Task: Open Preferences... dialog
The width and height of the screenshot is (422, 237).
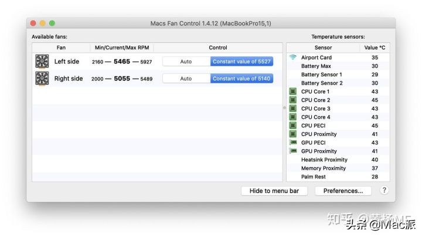Action: 343,191
